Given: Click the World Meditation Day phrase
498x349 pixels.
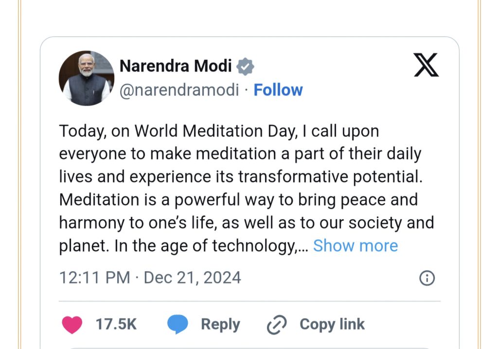Looking at the screenshot, I should 215,131.
